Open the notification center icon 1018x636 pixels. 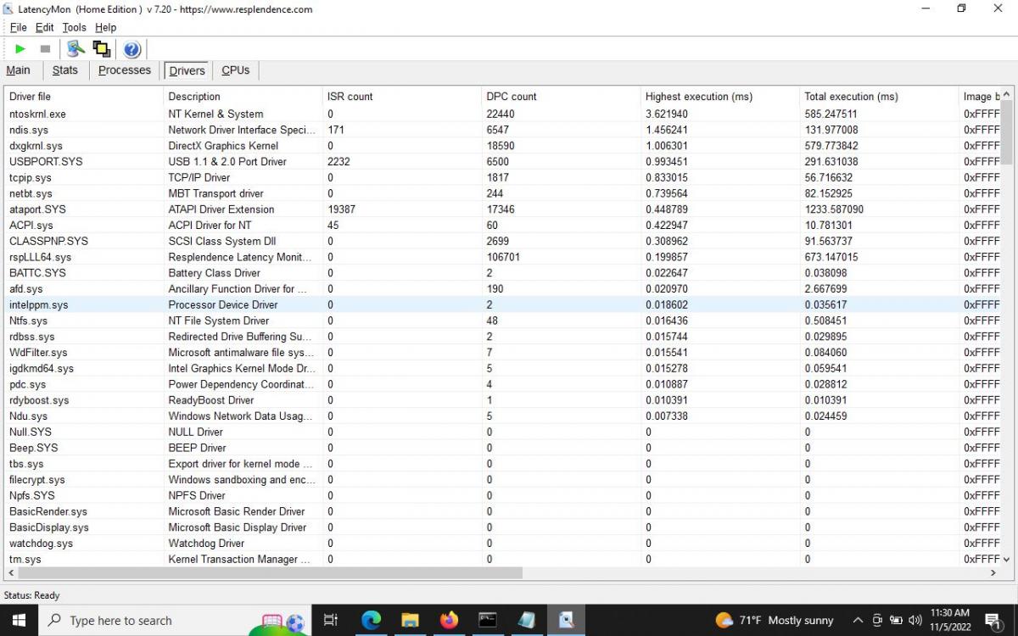993,620
